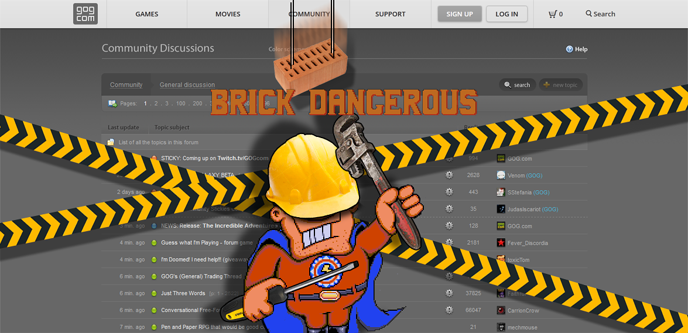688x333 pixels.
Task: Open NEWS Release The Incredible Adventures topic
Action: pyautogui.click(x=220, y=226)
